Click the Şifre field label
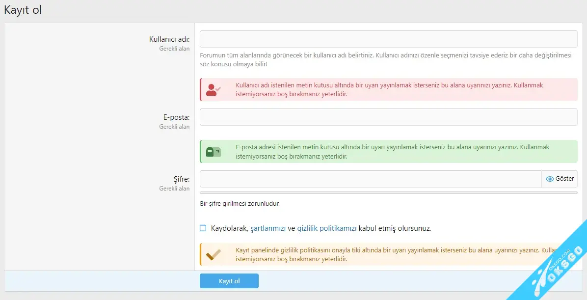The image size is (587, 300). (181, 179)
